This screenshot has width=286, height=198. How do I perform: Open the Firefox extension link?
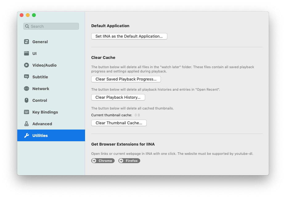pos(129,161)
